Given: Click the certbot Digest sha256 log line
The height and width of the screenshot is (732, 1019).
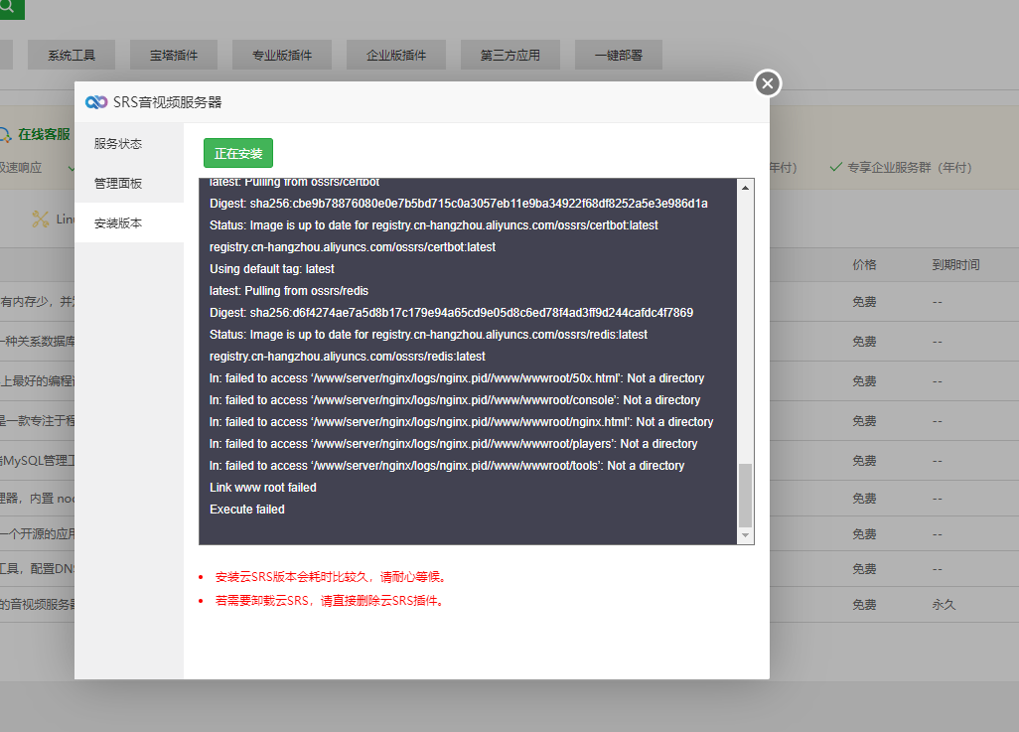Looking at the screenshot, I should 458,204.
